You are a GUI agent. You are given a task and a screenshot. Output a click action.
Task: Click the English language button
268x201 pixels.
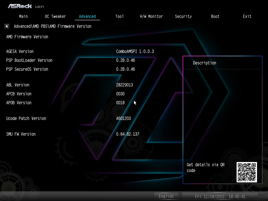tap(166, 196)
